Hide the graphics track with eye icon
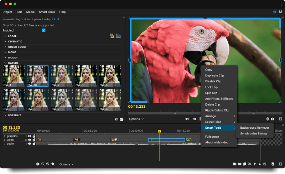Image resolution: width=285 pixels, height=174 pixels. pos(30,136)
